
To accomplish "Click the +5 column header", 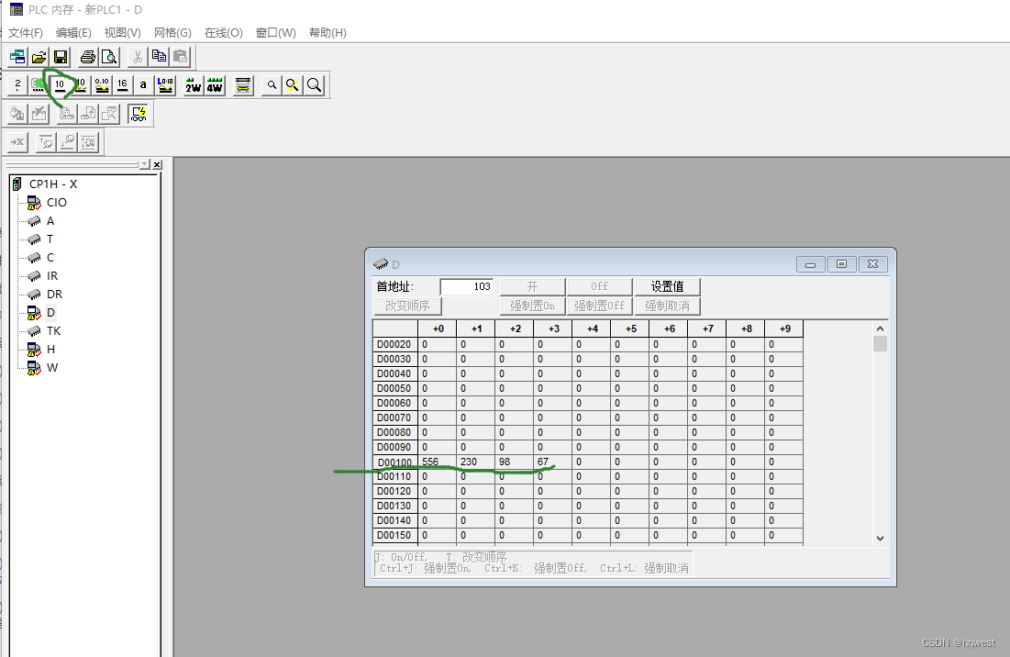I will pyautogui.click(x=630, y=328).
